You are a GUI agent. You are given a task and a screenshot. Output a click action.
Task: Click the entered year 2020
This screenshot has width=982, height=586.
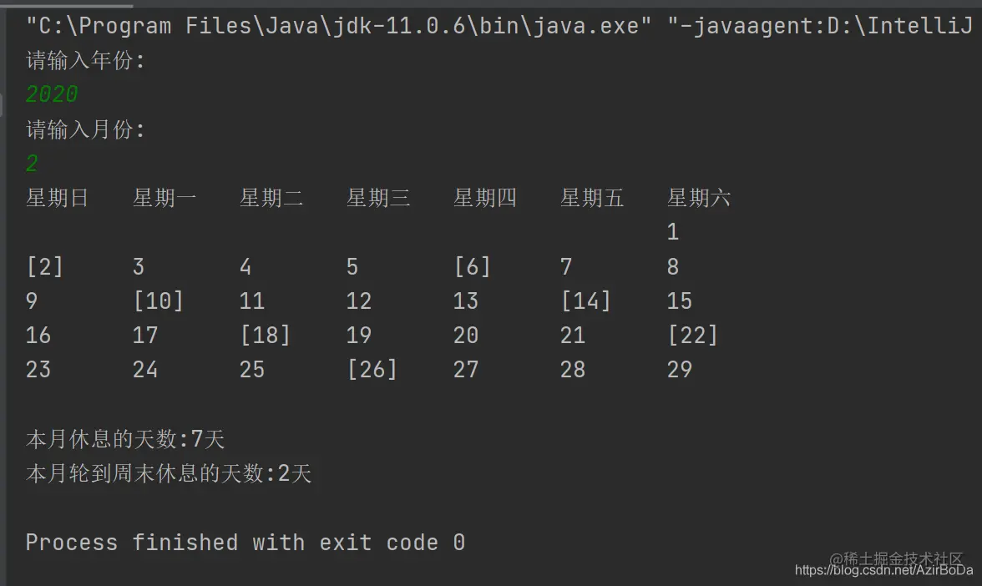point(52,94)
